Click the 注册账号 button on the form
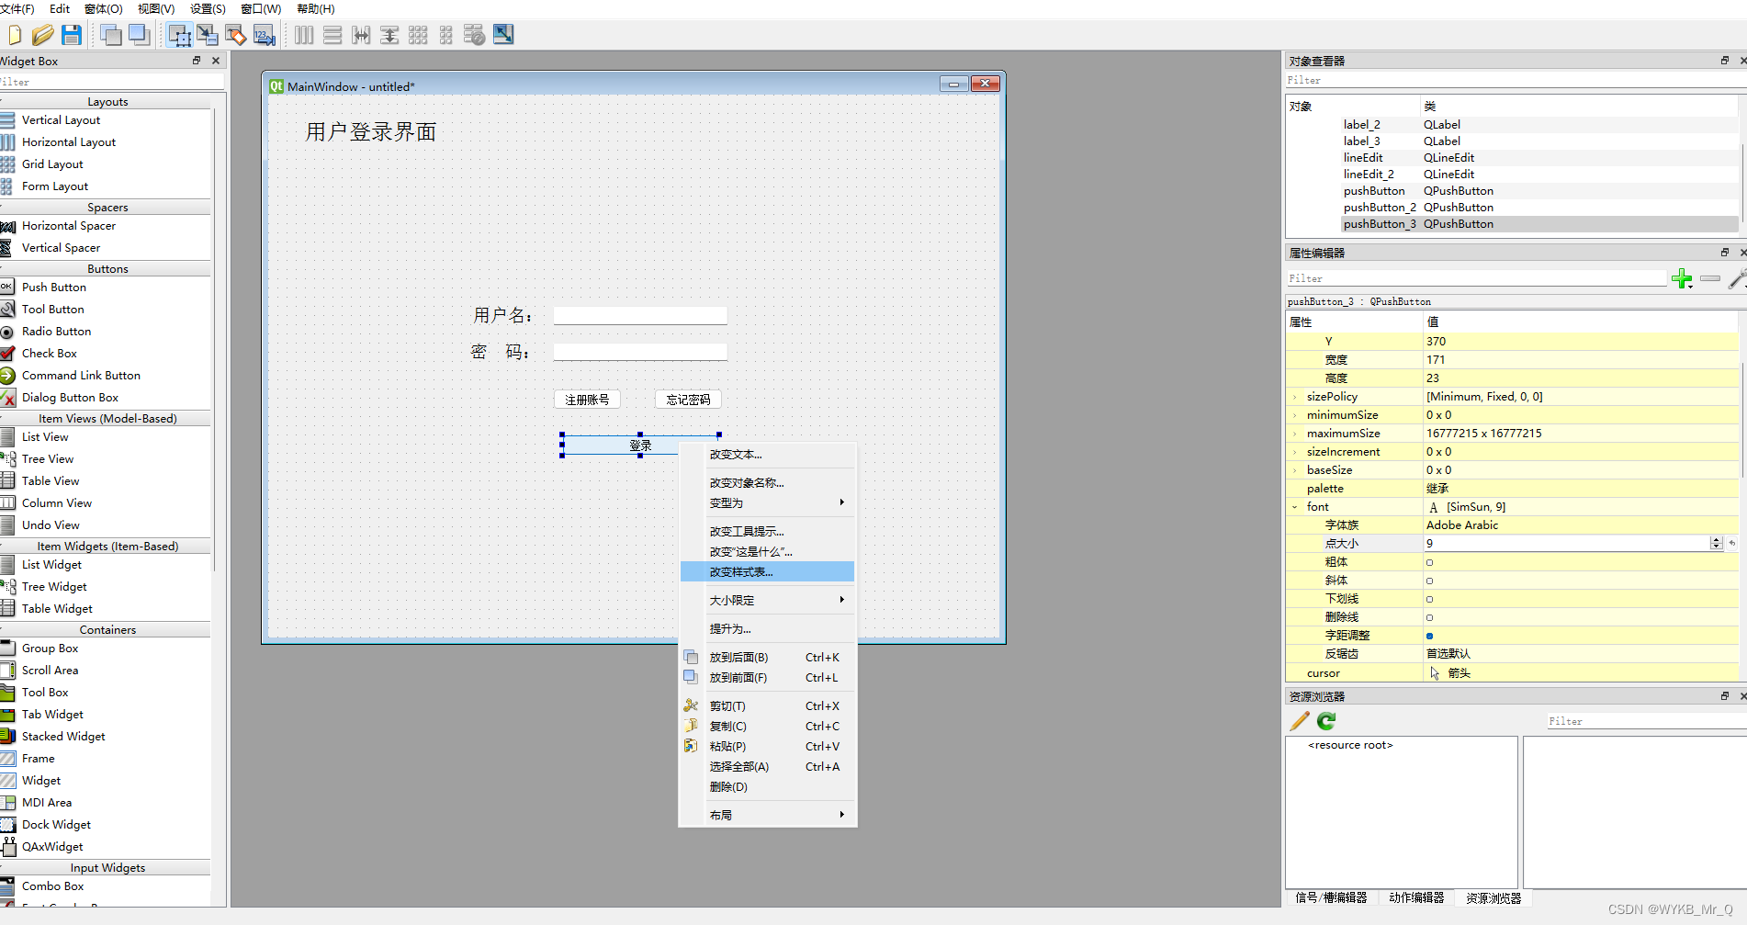Viewport: 1747px width, 925px height. pyautogui.click(x=587, y=400)
